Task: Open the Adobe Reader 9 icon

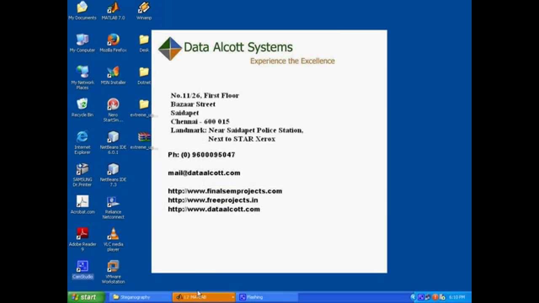Action: coord(82,234)
